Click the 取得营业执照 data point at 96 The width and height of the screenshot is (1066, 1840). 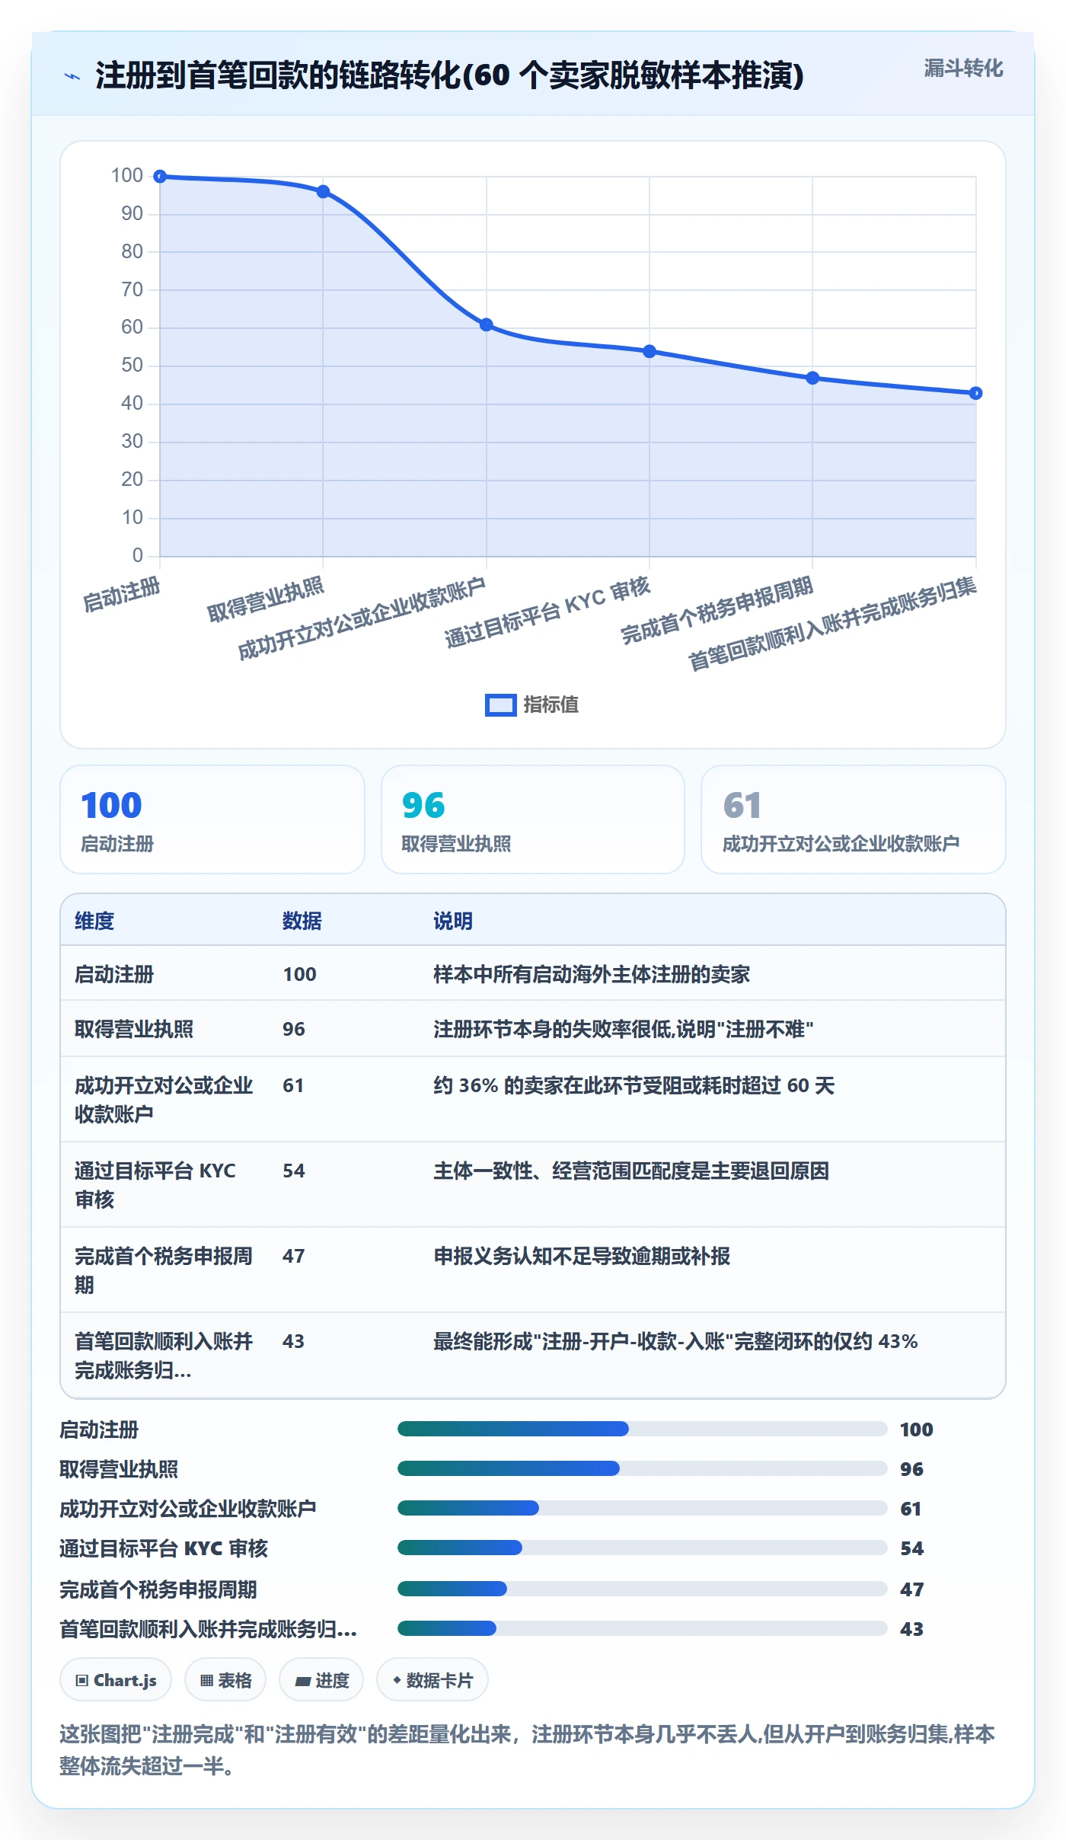tap(323, 191)
